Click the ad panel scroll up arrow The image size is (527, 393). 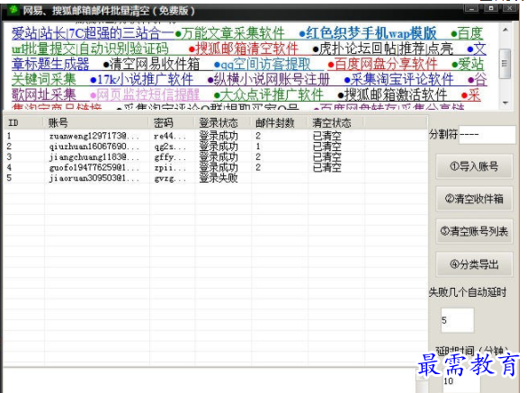coord(505,30)
